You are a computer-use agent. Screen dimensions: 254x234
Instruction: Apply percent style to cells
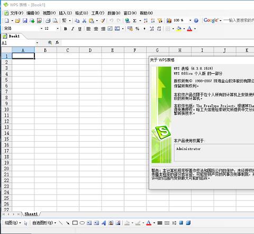point(138,29)
